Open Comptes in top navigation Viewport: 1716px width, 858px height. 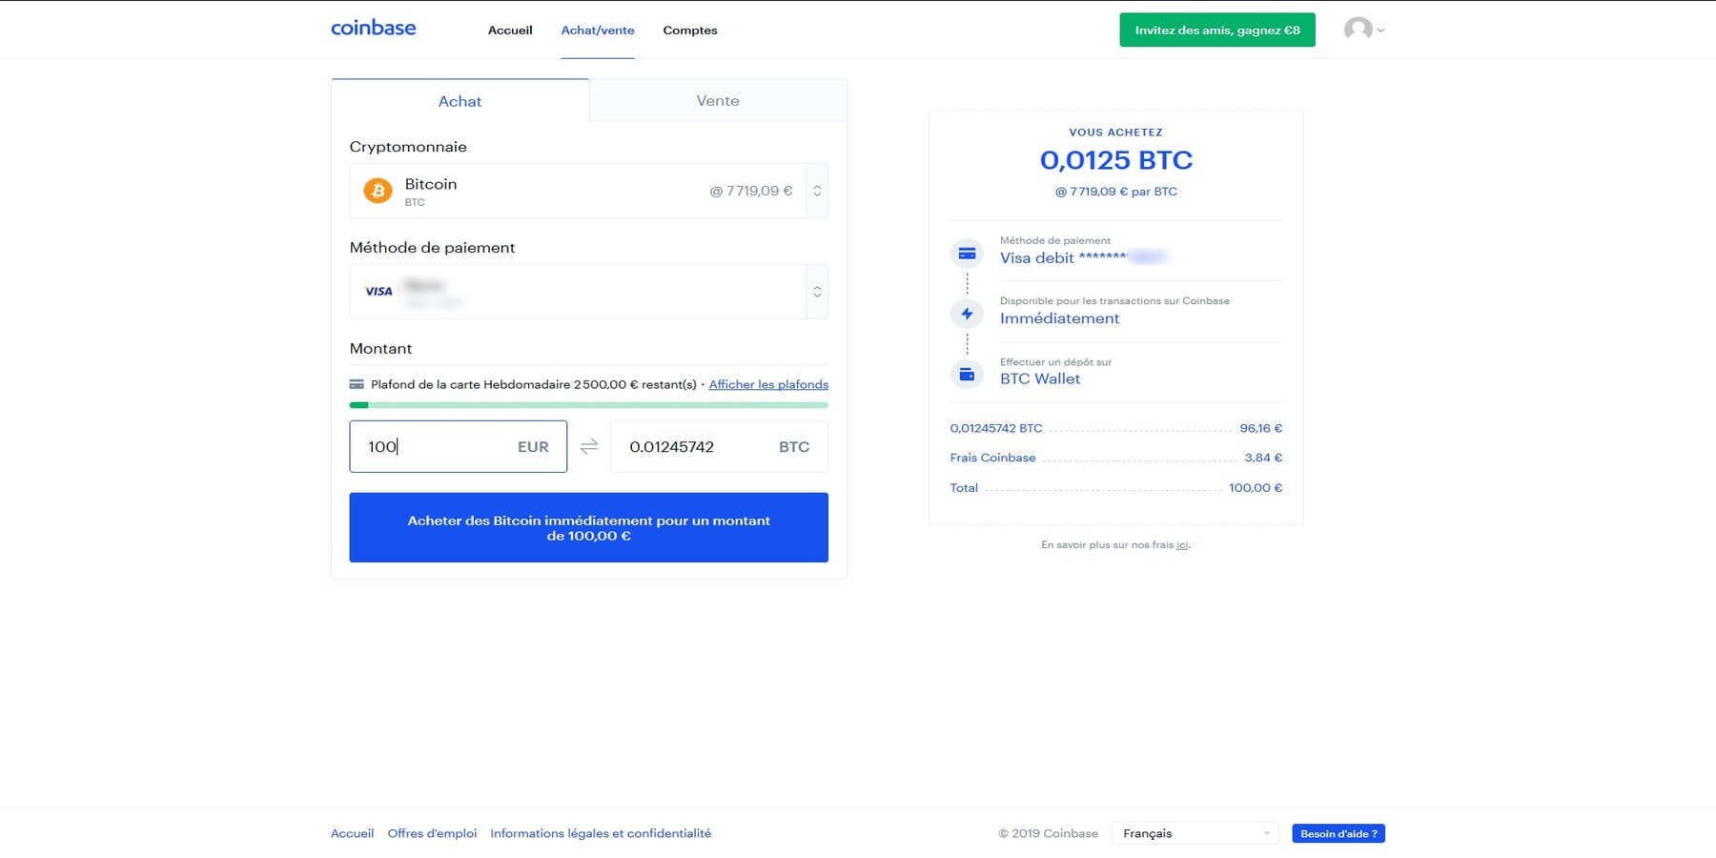(x=690, y=31)
